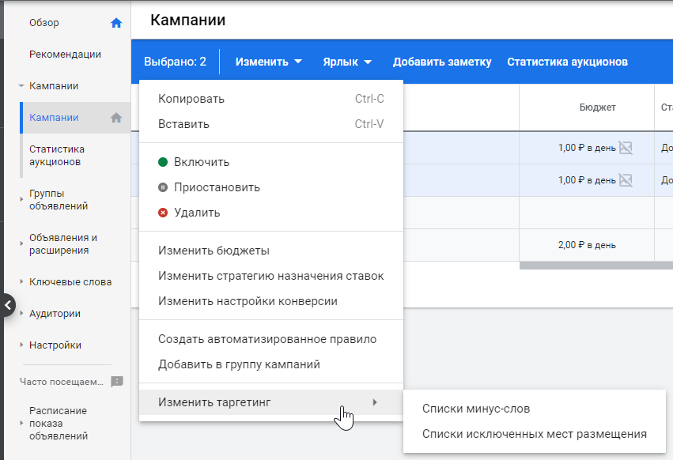Expand Изменить таргетинг submenu arrow

click(375, 402)
